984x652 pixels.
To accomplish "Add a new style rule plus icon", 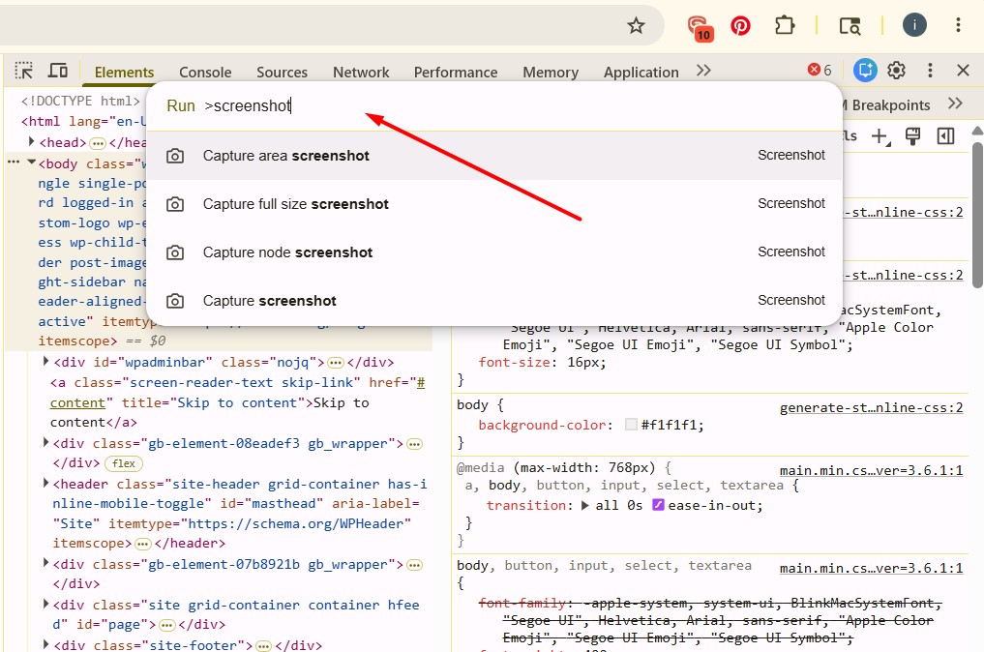I will (x=880, y=136).
